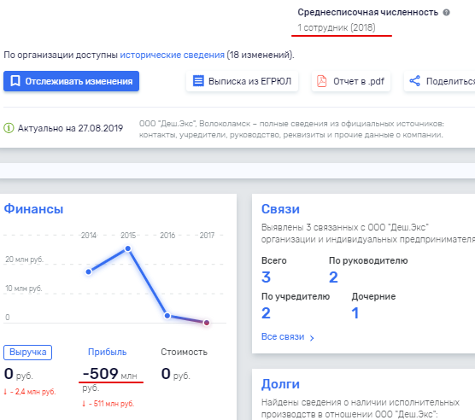Image resolution: width=475 pixels, height=420 pixels.
Task: Open исторические сведения link
Action: click(x=172, y=55)
